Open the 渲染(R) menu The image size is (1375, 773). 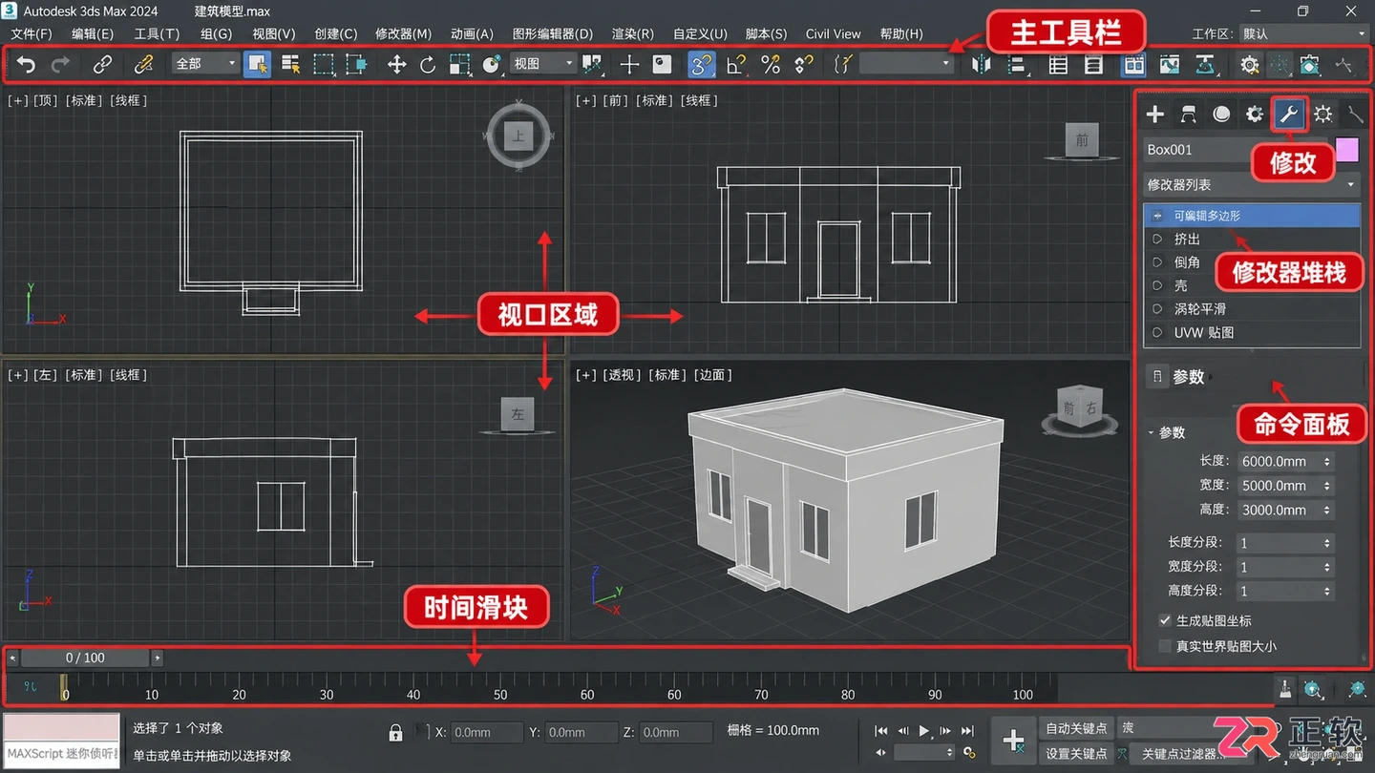633,33
